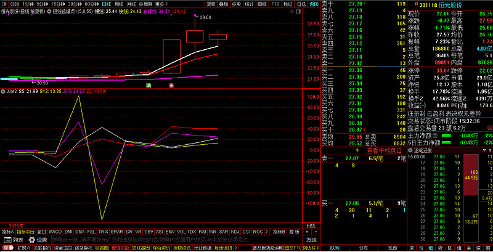The width and height of the screenshot is (493, 252).
Task: Apply the DMI indicator
Action: [x=68, y=232]
